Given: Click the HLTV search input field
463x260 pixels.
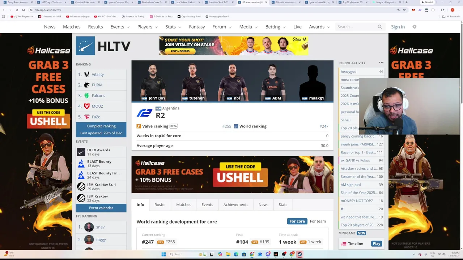Looking at the screenshot, I should pos(356,27).
